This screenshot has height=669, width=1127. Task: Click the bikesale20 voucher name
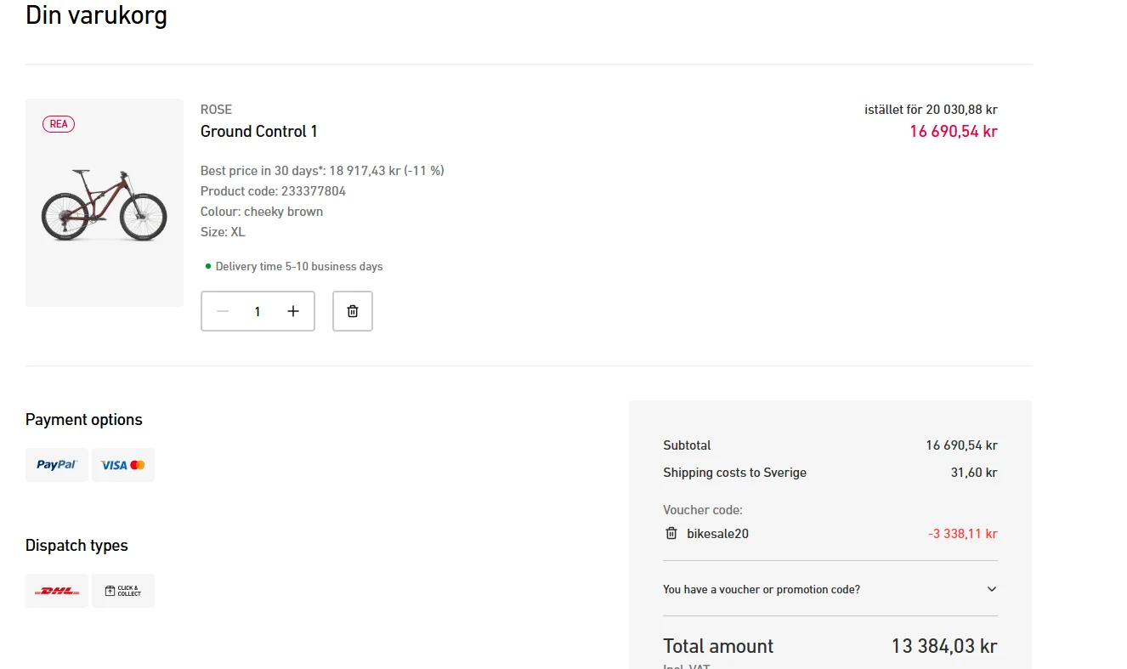click(718, 534)
